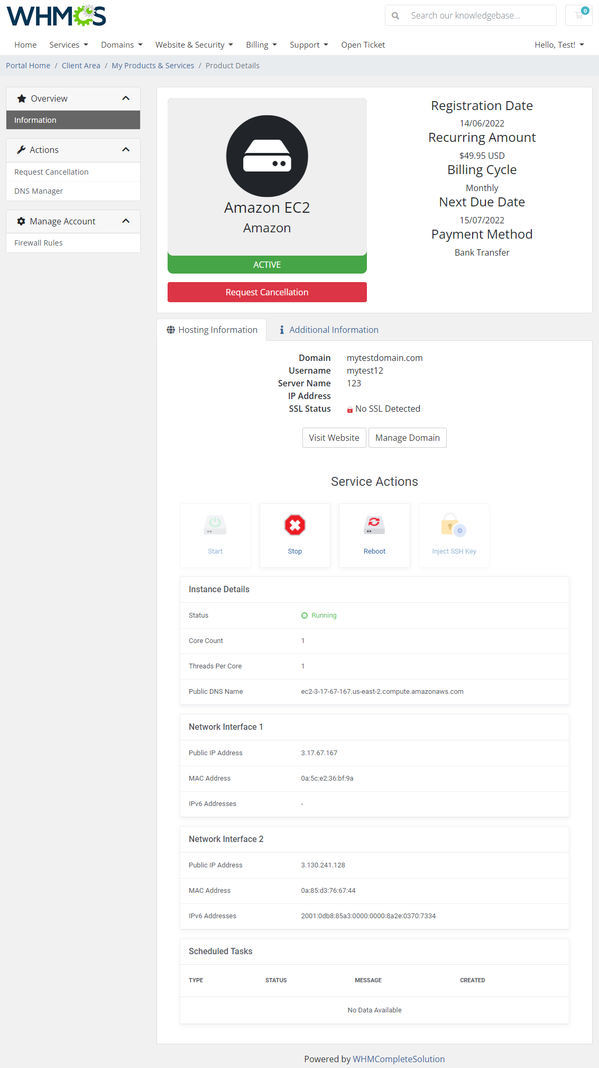The width and height of the screenshot is (599, 1068).
Task: Open Firewall Rules link in sidebar
Action: [x=73, y=243]
